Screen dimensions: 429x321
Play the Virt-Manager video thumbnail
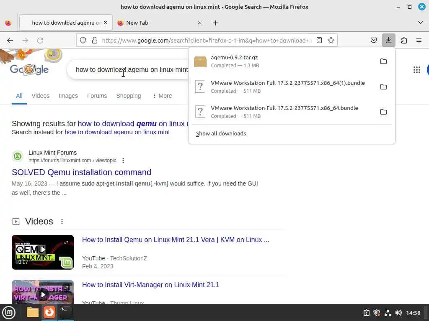43,292
